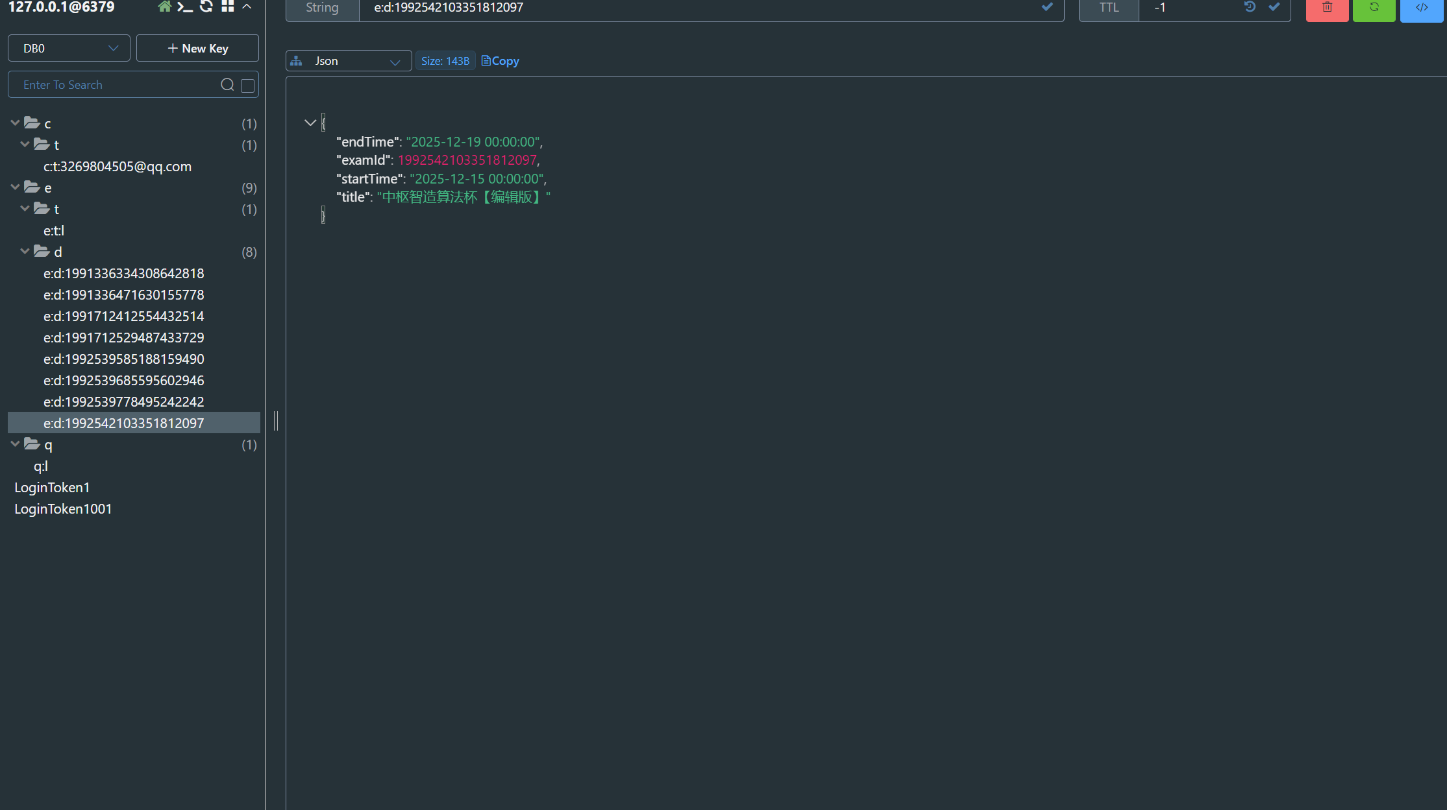
Task: Select key e:d:1991336334308642818
Action: (x=123, y=274)
